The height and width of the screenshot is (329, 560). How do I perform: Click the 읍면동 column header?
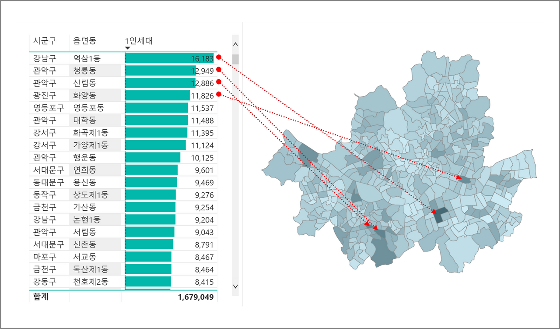pyautogui.click(x=85, y=41)
